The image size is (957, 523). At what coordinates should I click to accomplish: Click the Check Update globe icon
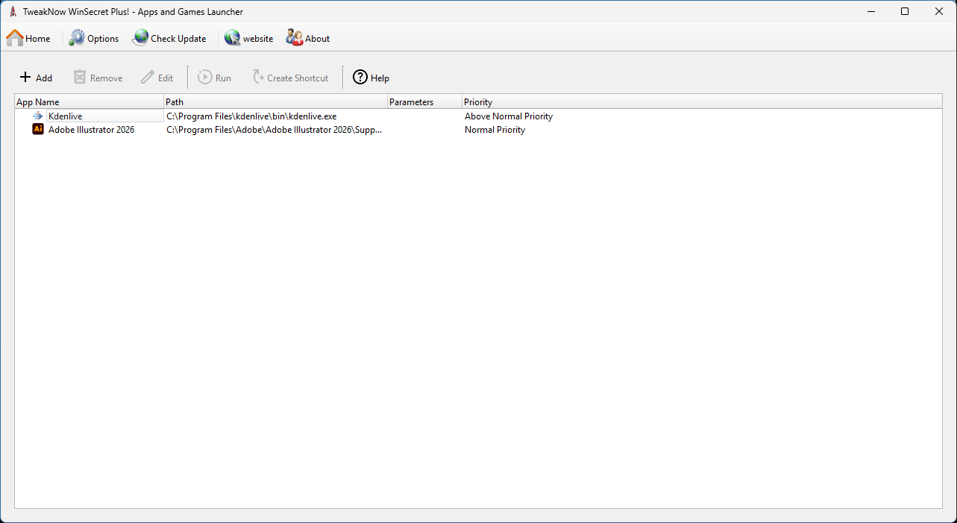click(140, 38)
